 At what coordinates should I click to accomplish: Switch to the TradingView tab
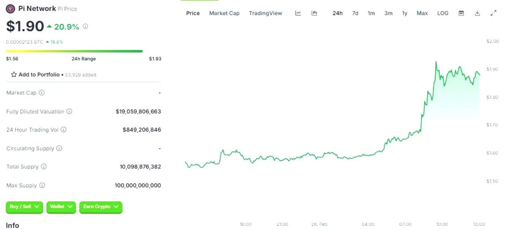coord(265,13)
